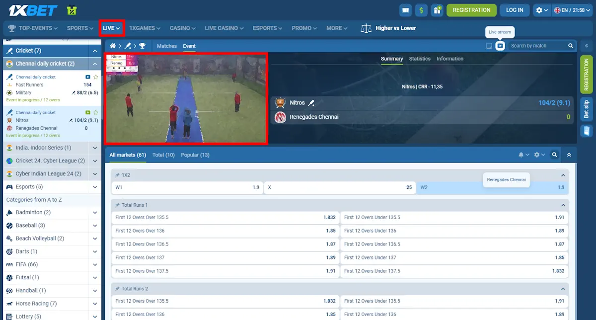Open the multi-live screens icon in top bar
The image size is (596, 320).
tap(405, 9)
